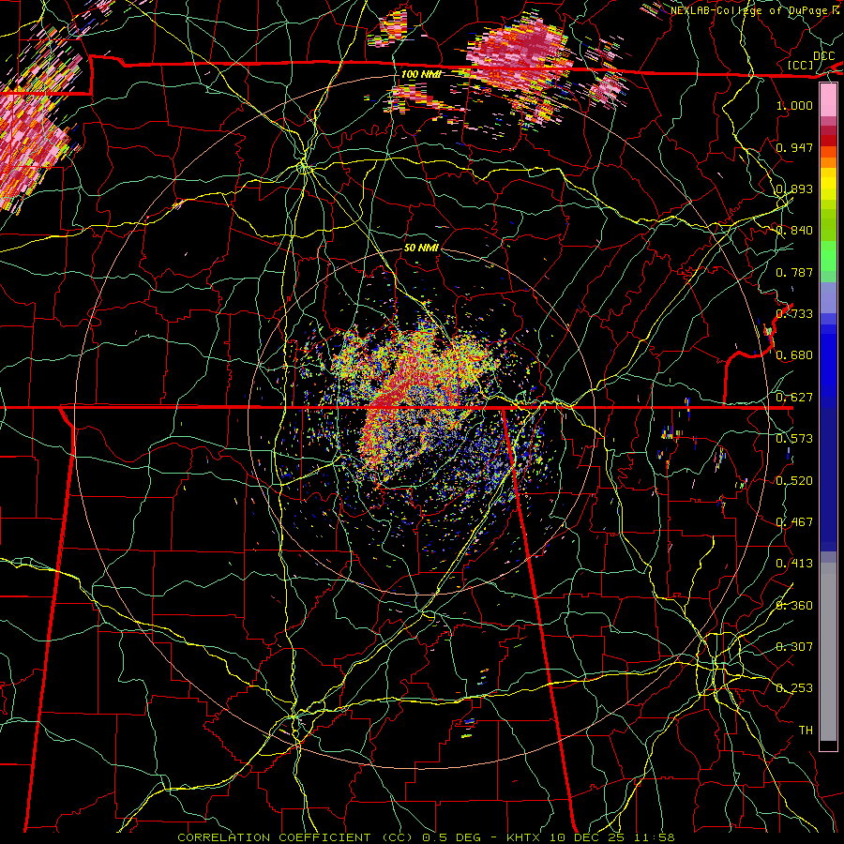
Task: Select the 1.000 scale value
Action: click(794, 105)
